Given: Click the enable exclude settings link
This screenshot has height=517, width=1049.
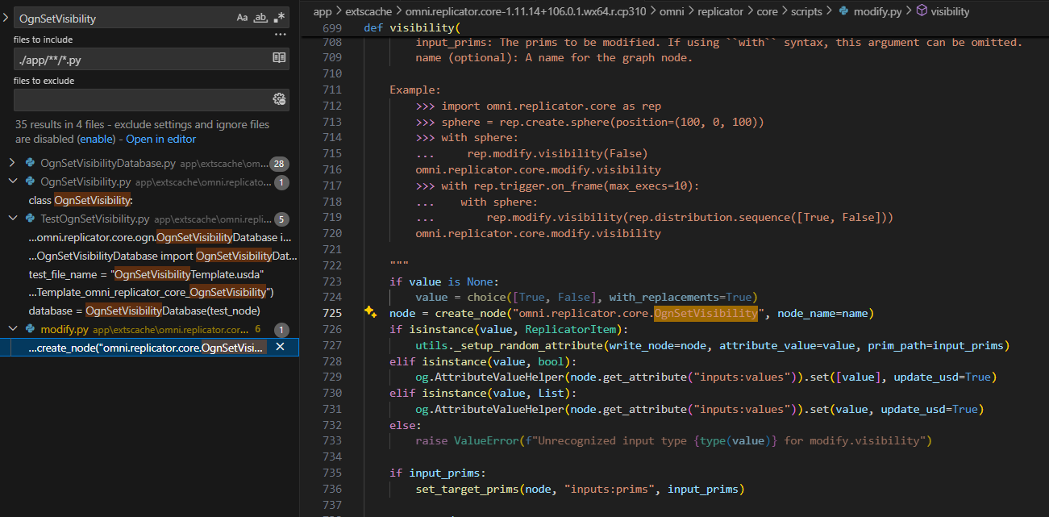Looking at the screenshot, I should [x=96, y=139].
